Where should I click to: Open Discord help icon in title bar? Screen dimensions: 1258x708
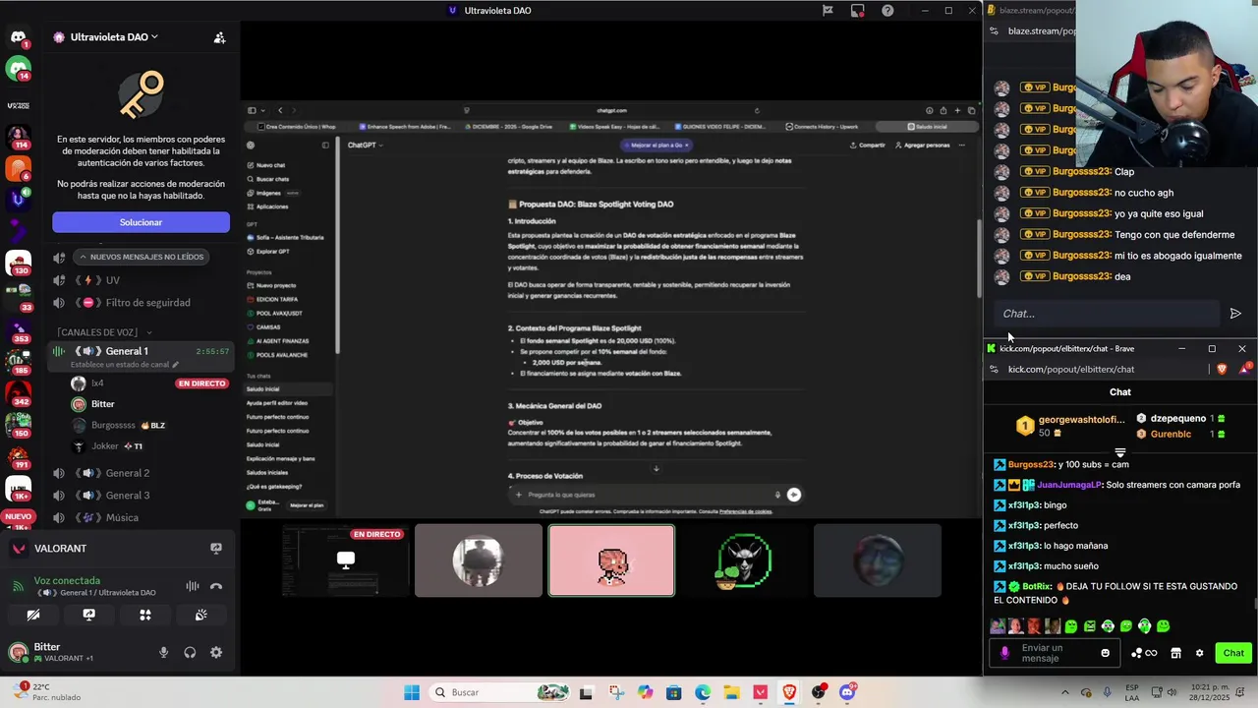(887, 11)
